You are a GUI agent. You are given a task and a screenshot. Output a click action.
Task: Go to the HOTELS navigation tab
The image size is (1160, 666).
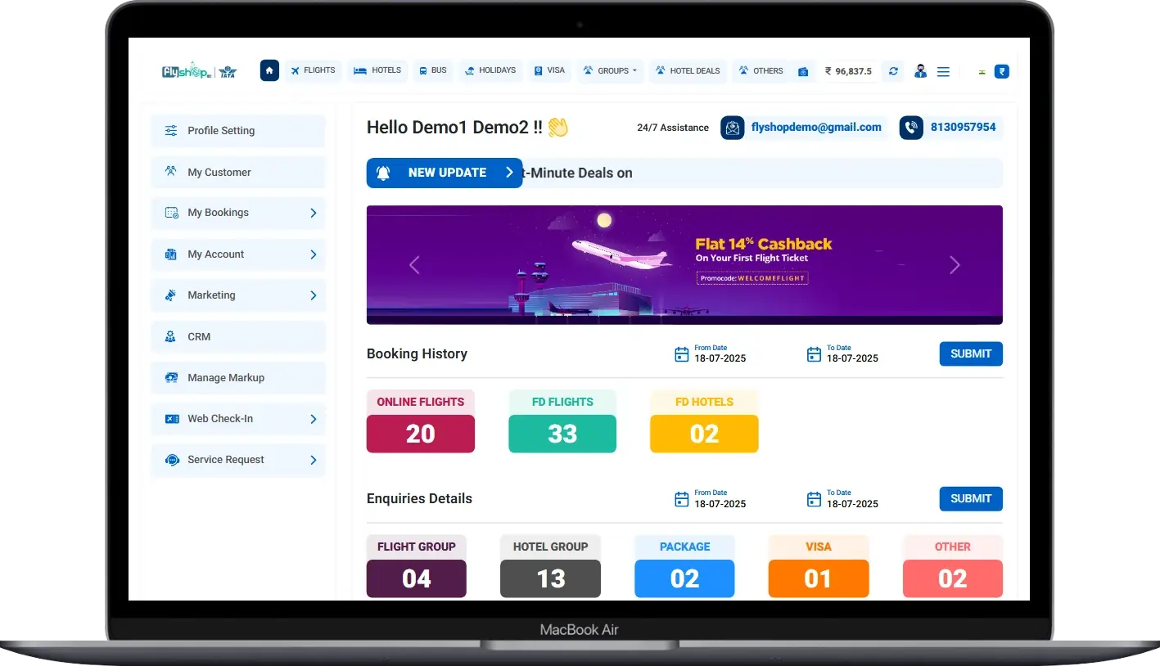[x=377, y=70]
